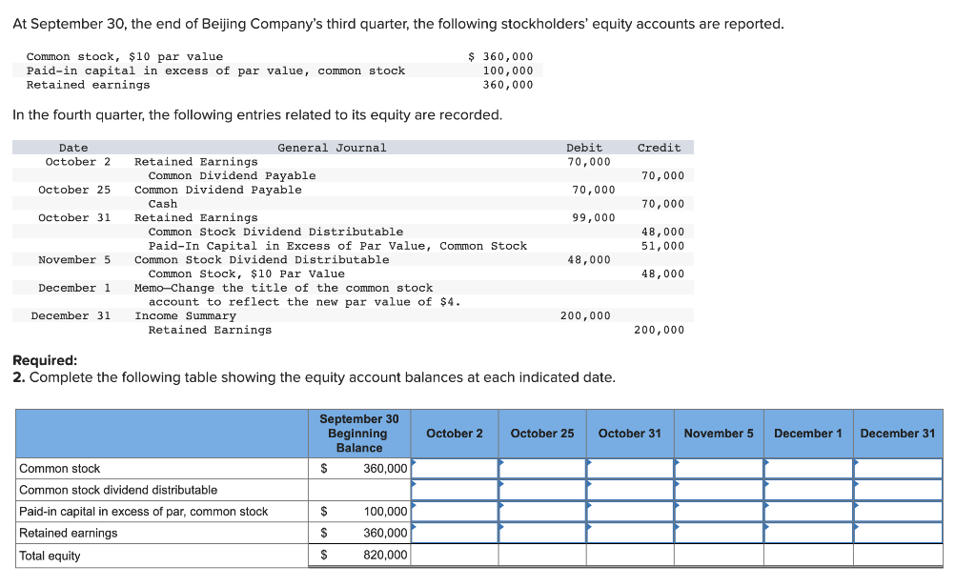
Task: Select dividend distributable cell under December 1
Action: click(x=808, y=490)
